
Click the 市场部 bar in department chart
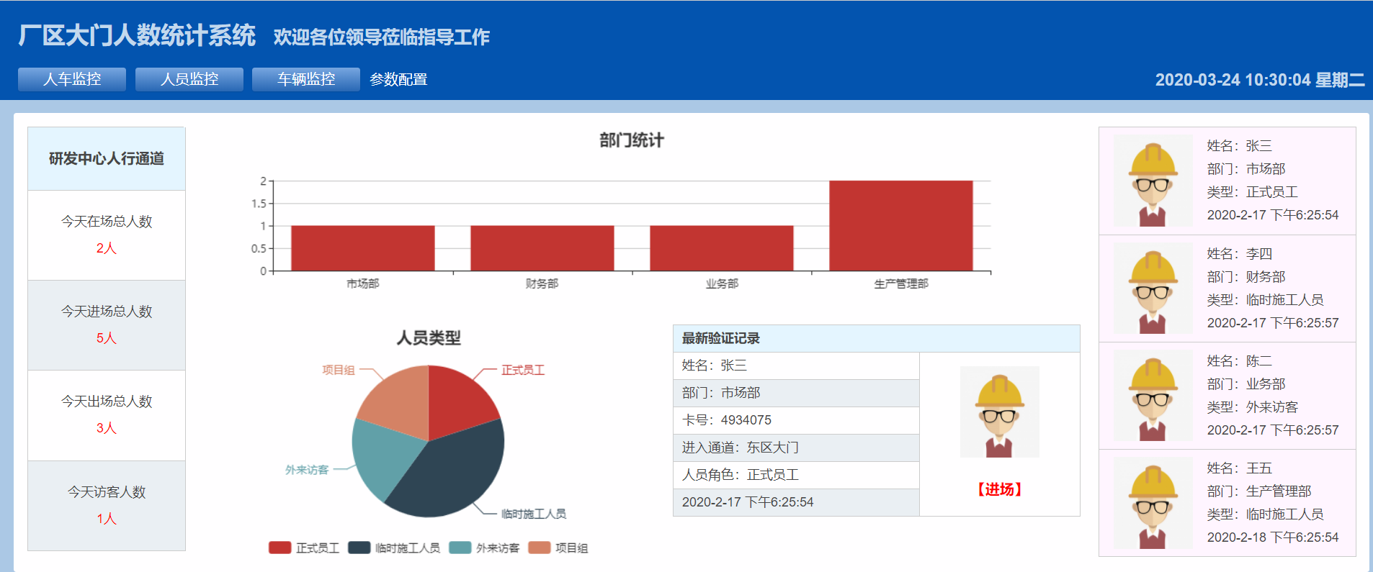362,248
